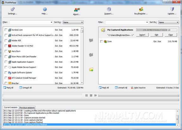182x130 pixels.
Task: Expand the left Sort by Name dropdown
Action: [x=73, y=22]
